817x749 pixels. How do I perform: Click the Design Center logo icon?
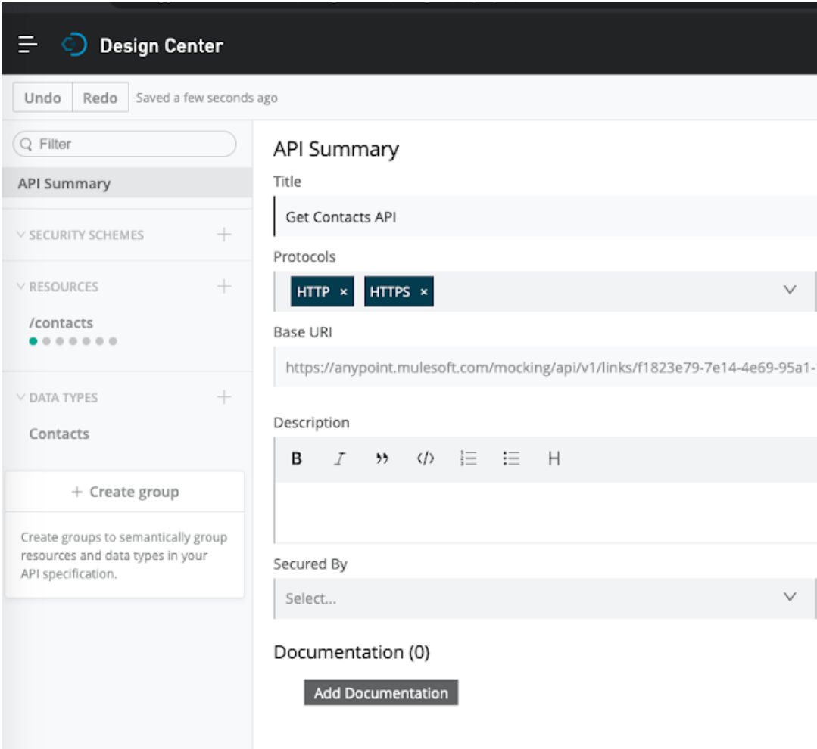[74, 45]
